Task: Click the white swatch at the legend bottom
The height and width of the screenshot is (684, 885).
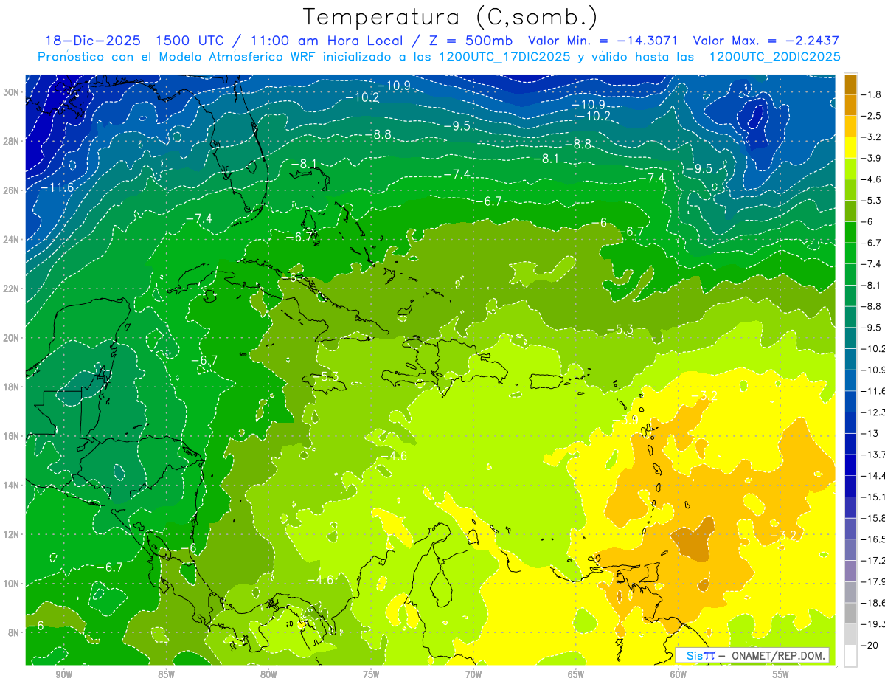Action: point(850,656)
